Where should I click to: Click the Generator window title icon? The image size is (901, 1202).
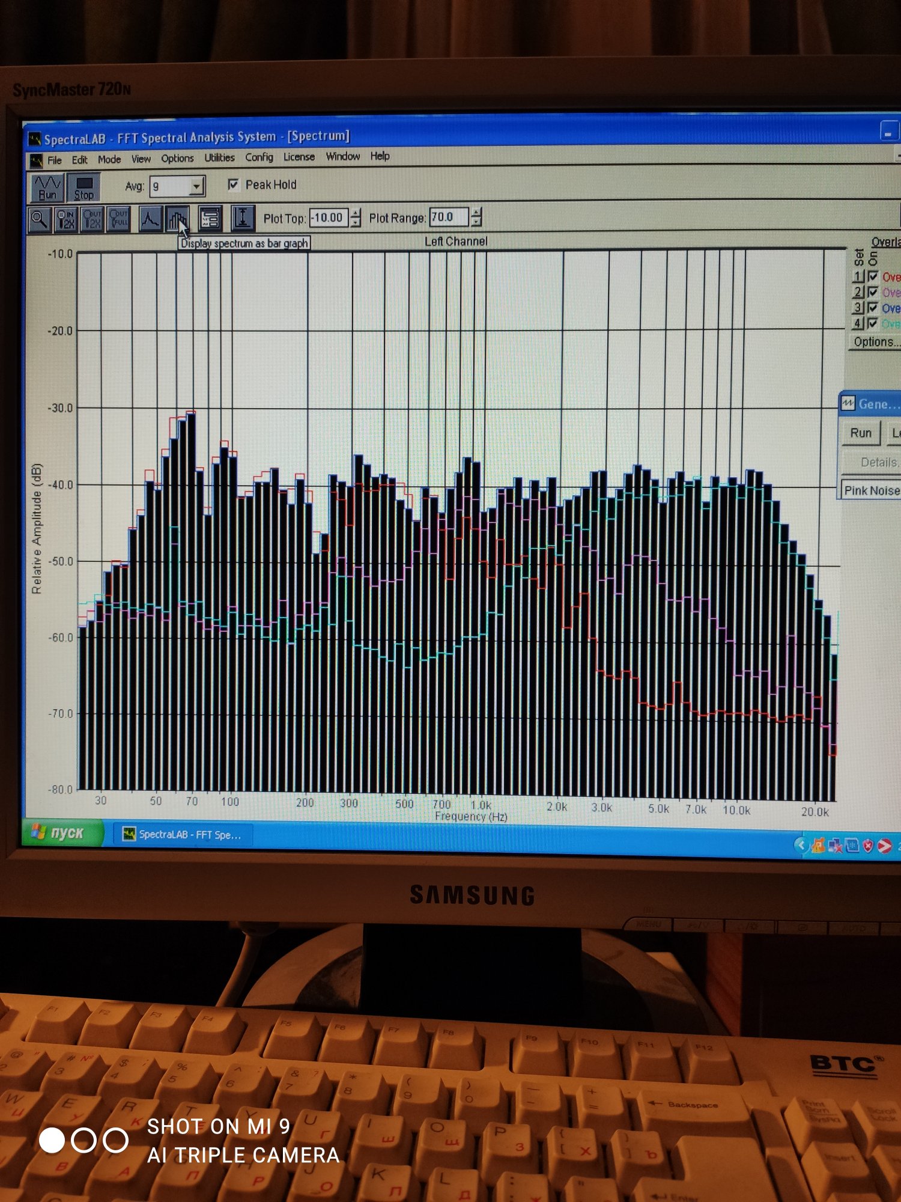point(848,403)
